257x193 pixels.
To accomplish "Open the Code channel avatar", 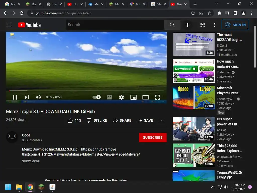I will click(12, 137).
